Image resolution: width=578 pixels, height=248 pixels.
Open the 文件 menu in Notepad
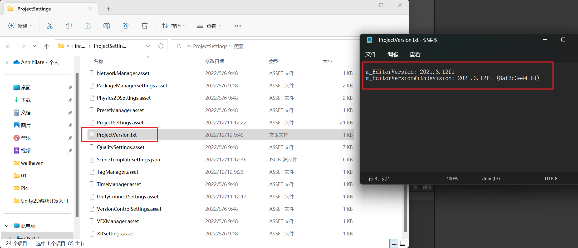(371, 54)
